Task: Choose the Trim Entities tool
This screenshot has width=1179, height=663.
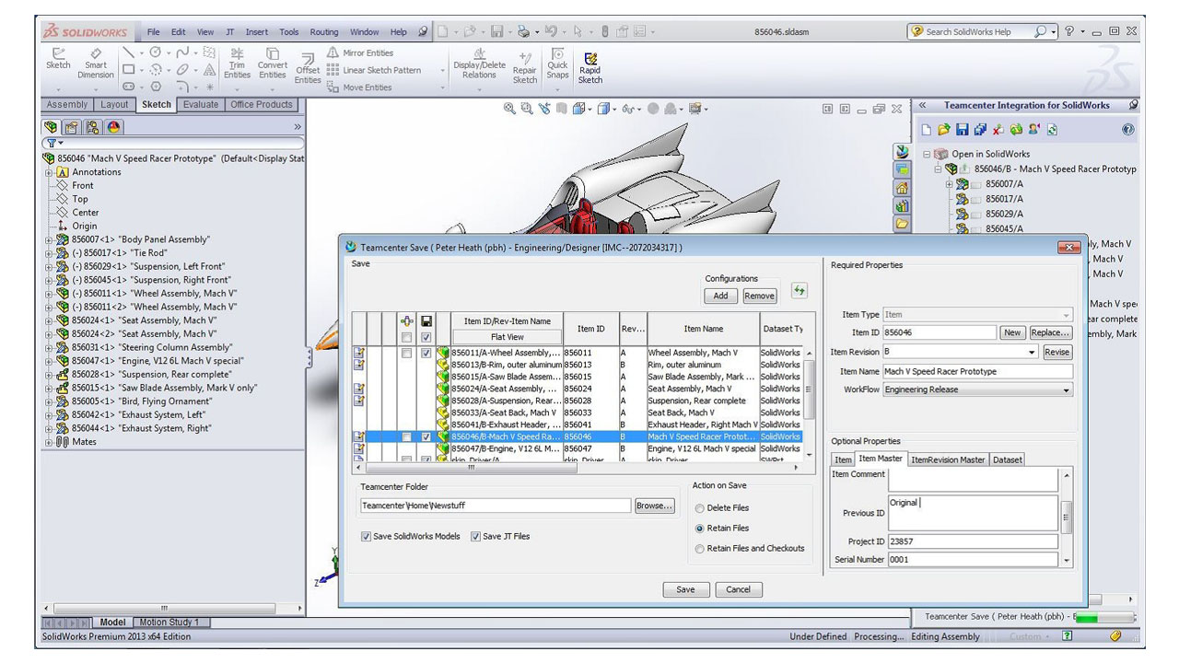Action: 237,63
